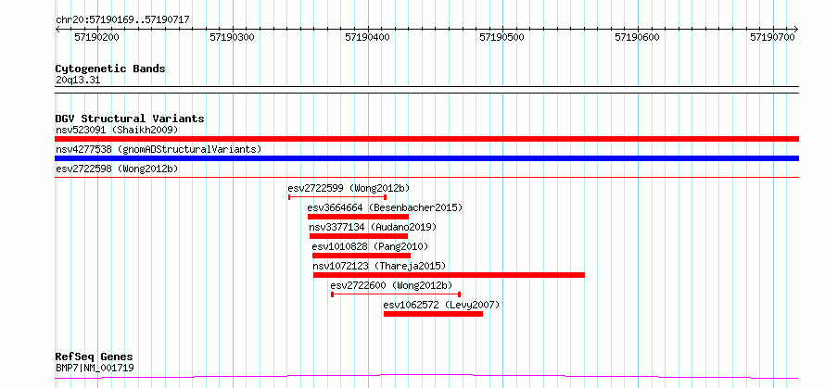Open the nsv3377134 (Audano2019) label
825x388 pixels.
(x=373, y=227)
